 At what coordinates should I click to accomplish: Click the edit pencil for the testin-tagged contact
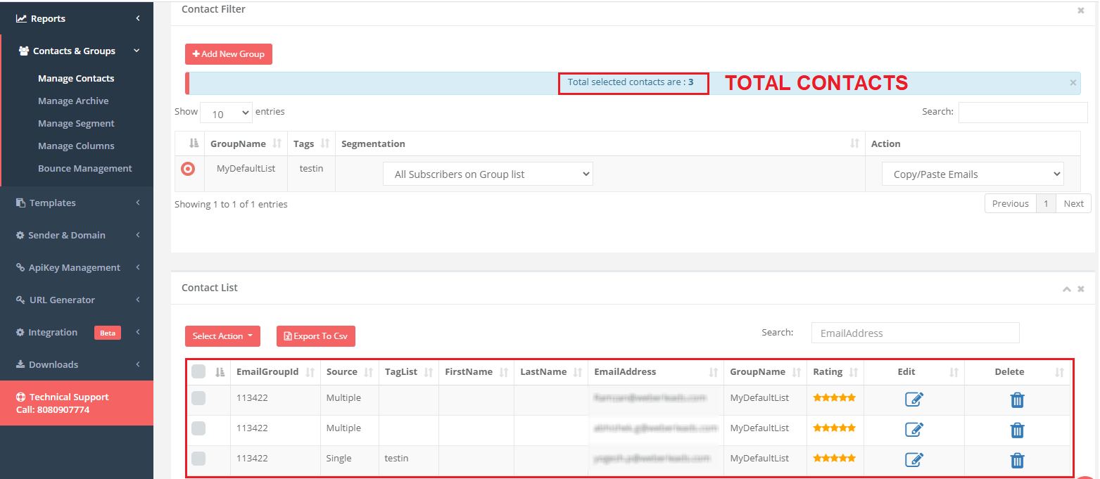click(x=913, y=460)
